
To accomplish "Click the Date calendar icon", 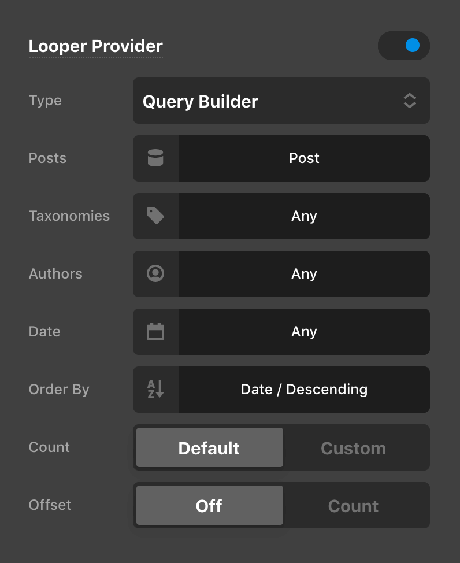I will (x=155, y=332).
